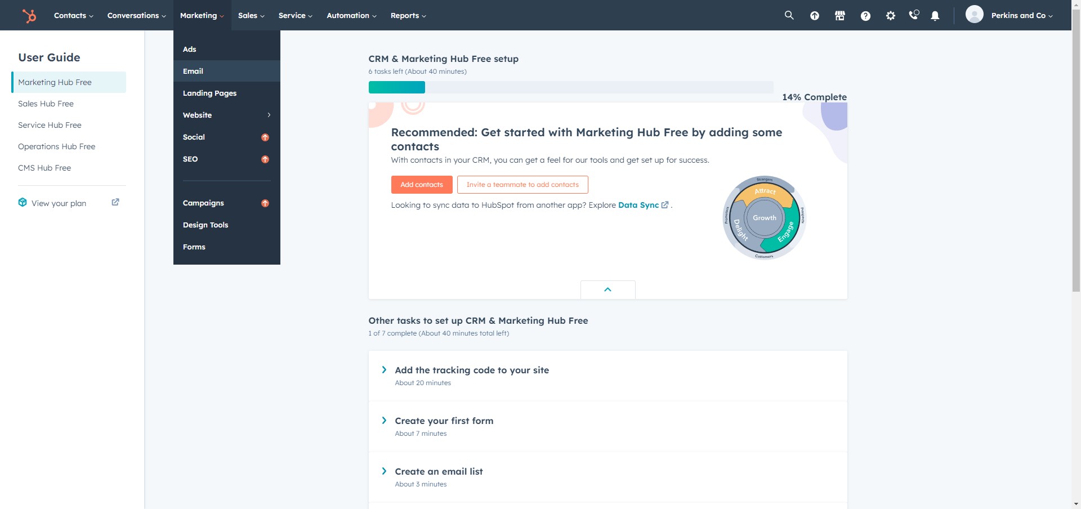Expand Add the tracking code task
Screen dimensions: 1081x509
click(x=384, y=370)
